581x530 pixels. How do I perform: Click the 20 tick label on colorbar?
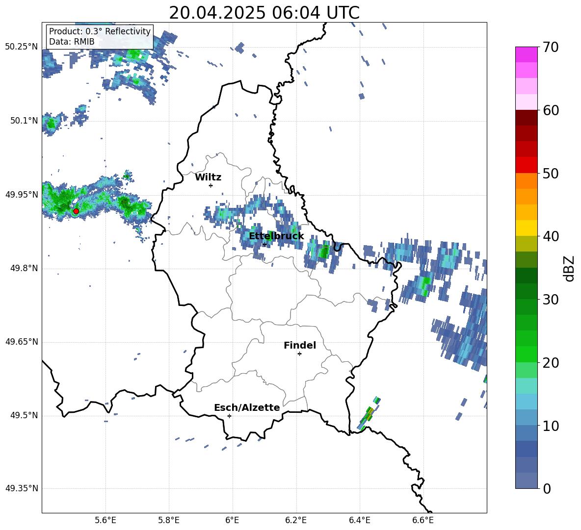(x=551, y=362)
